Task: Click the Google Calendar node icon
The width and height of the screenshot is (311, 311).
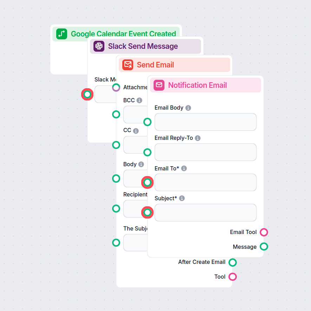Action: (x=61, y=34)
